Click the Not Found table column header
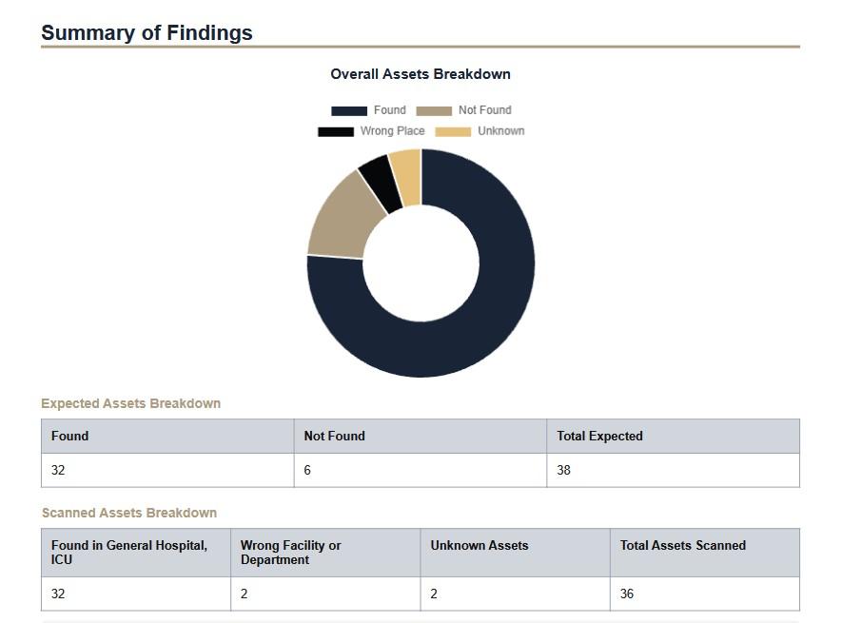The image size is (842, 623). pos(334,436)
